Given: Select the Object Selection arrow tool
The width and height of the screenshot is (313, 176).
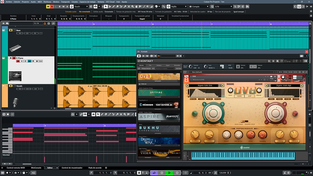Looking at the screenshot, I should click(x=105, y=6).
